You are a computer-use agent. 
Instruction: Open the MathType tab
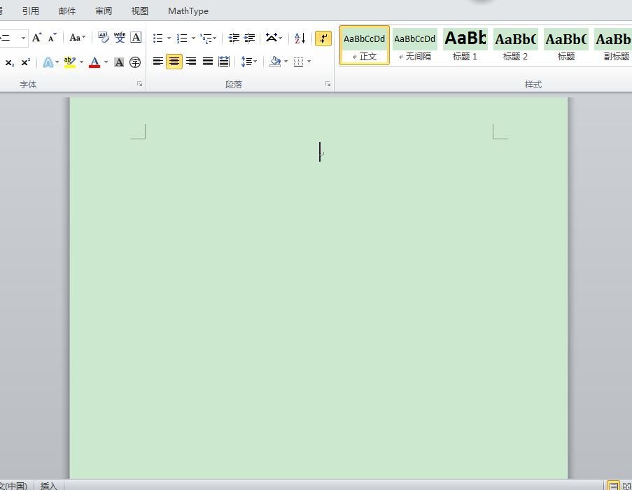(x=188, y=11)
